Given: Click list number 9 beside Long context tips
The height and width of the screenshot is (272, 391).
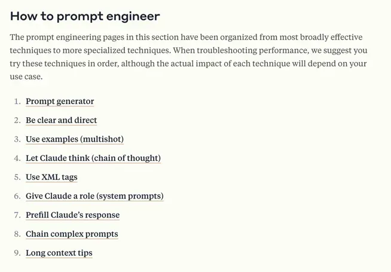Looking at the screenshot, I should (x=17, y=253).
